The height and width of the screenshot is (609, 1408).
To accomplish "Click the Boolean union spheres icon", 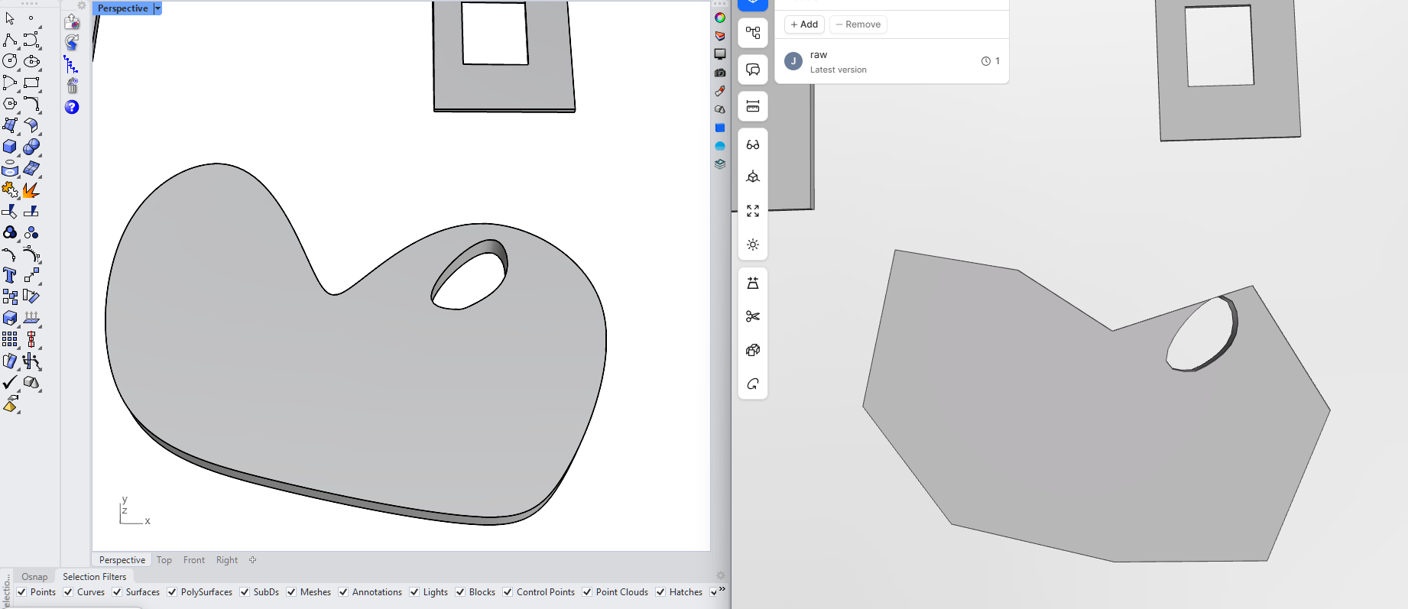I will coord(31,147).
